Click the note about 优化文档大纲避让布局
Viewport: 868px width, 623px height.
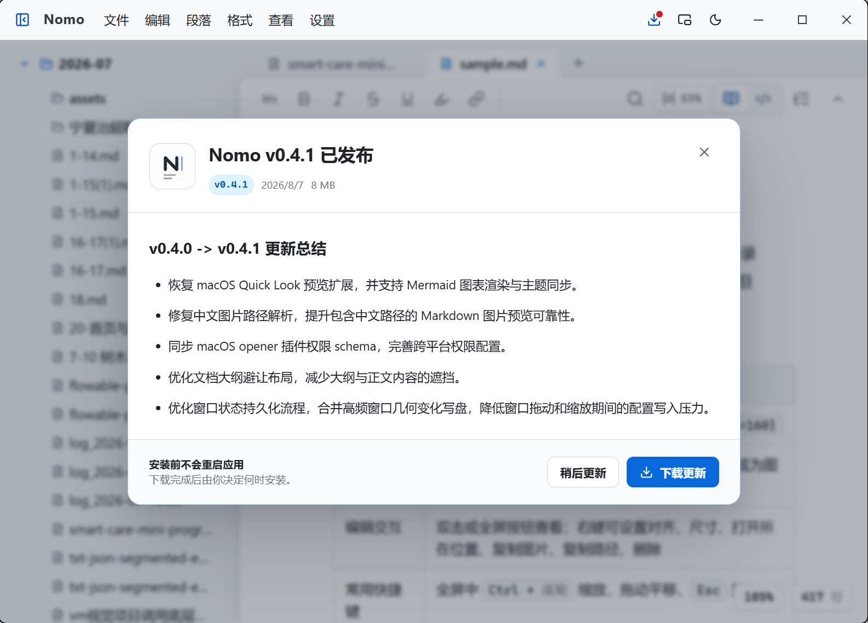[315, 377]
